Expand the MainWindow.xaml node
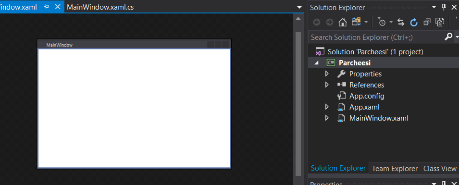The height and width of the screenshot is (185, 459). pos(327,118)
